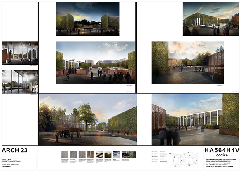The height and width of the screenshot is (172, 241).
Task: Open the upper interior rendering with rust panels
Action: 20,53
